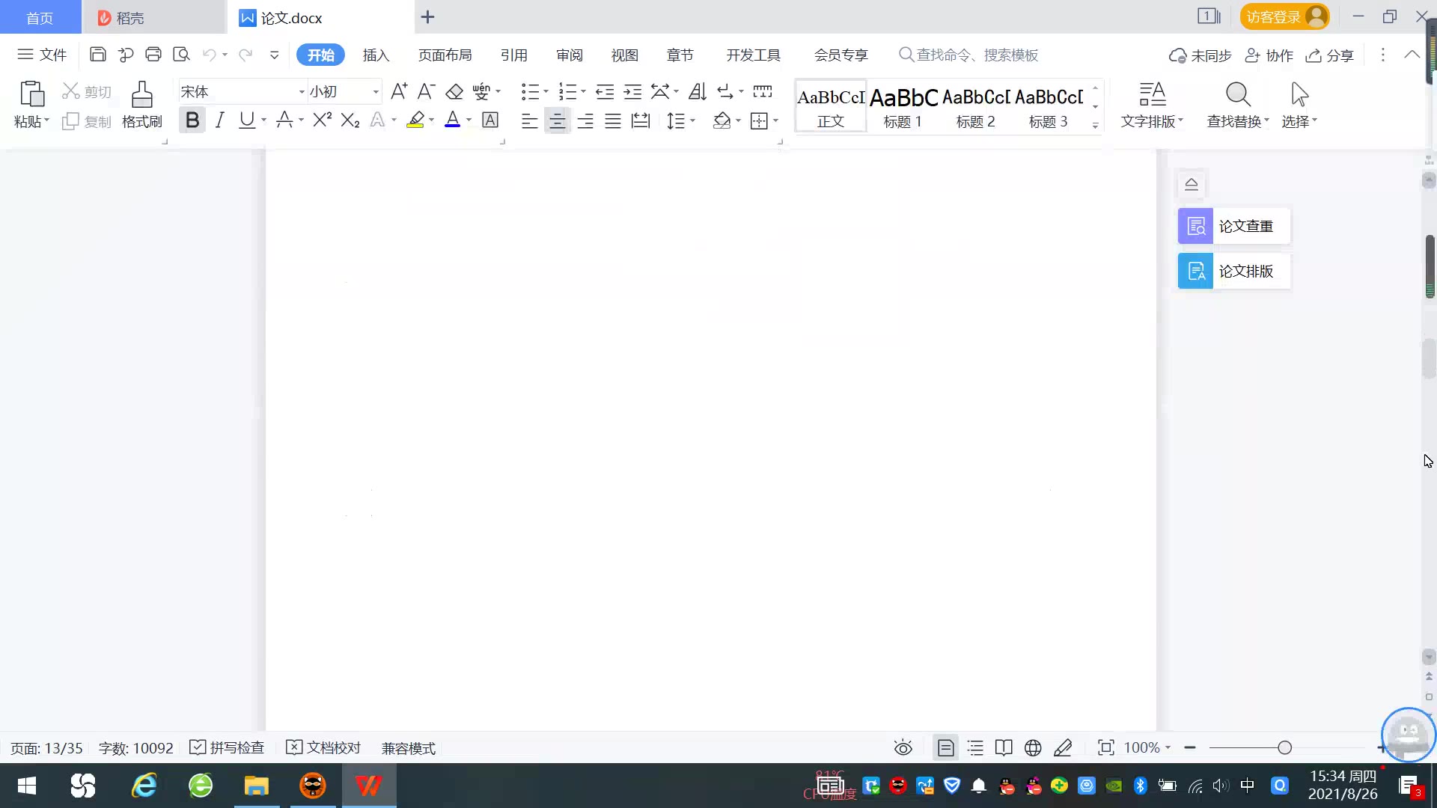Open the Select tool cursor icon
Screen dimensions: 1437x808
[x=1299, y=95]
